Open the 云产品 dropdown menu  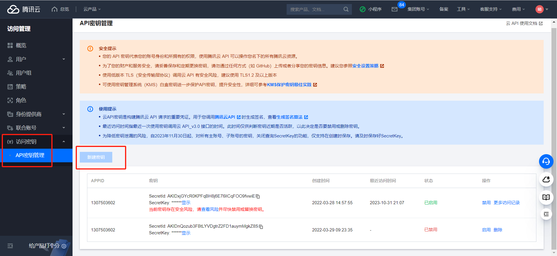coord(92,9)
